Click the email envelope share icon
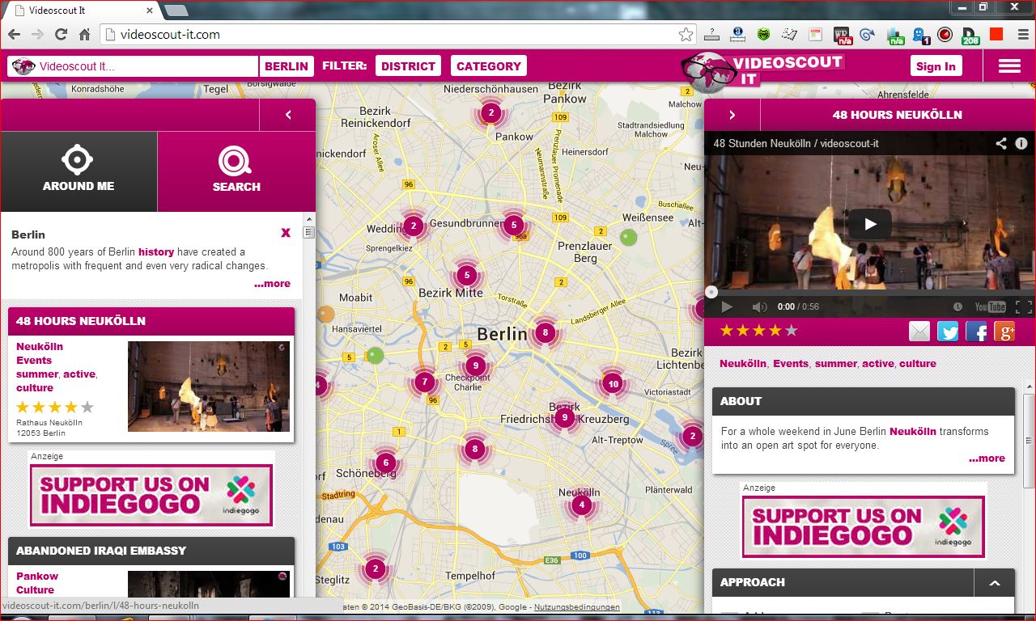Viewport: 1036px width, 621px height. pyautogui.click(x=919, y=332)
